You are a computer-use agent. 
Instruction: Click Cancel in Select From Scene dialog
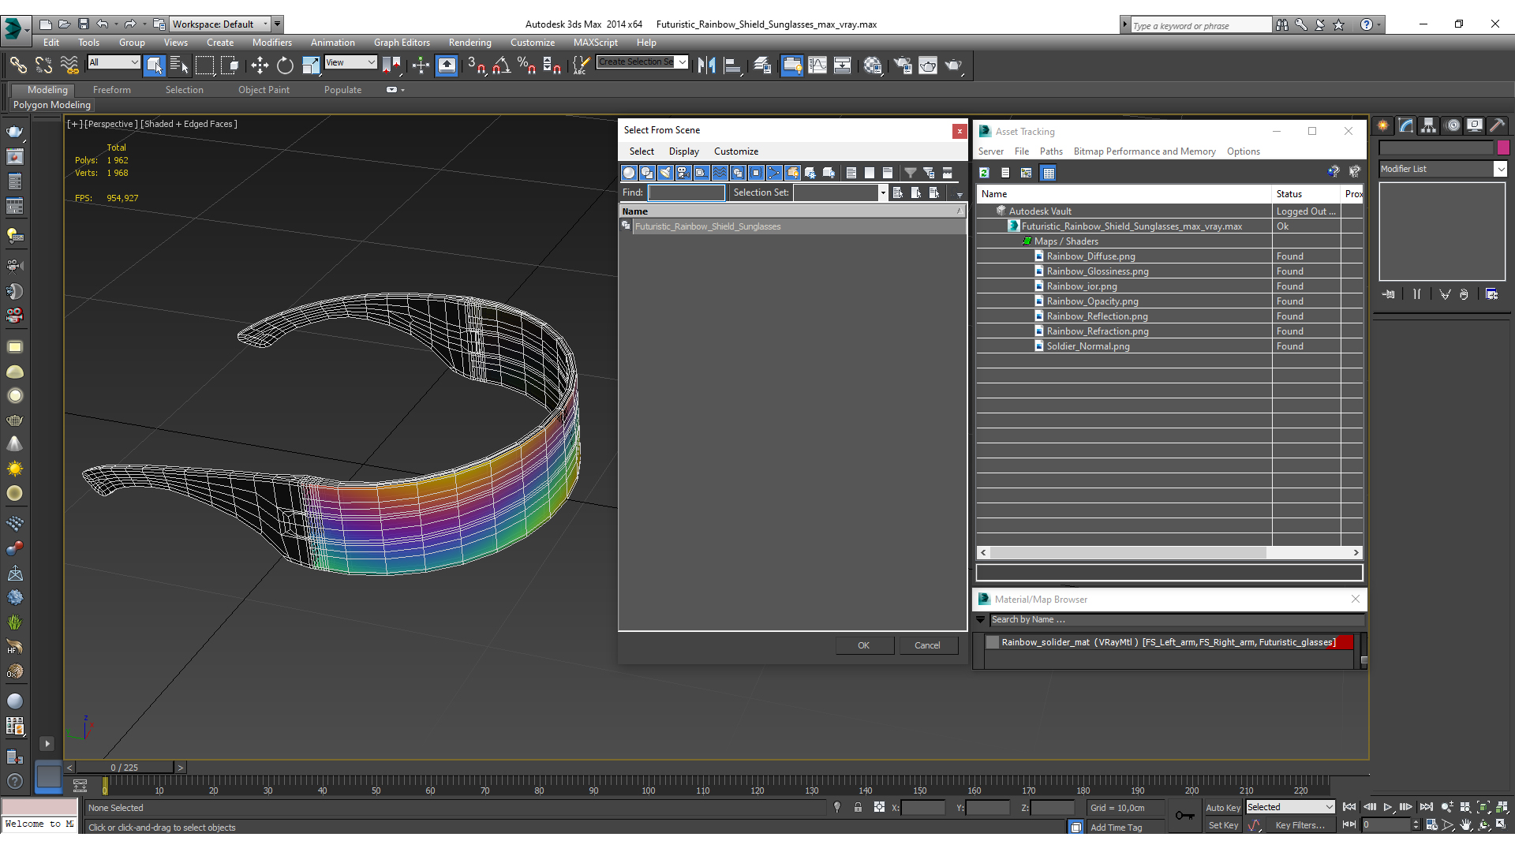click(x=928, y=645)
